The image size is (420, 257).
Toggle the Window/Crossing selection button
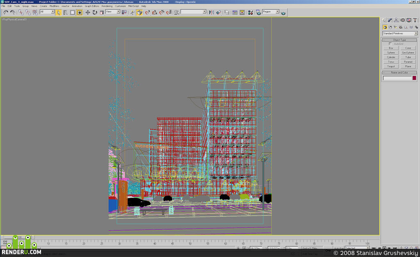[x=80, y=12]
